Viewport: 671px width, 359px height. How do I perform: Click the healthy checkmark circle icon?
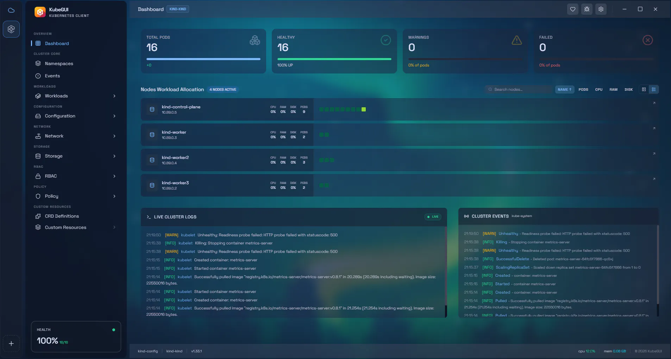tap(386, 40)
